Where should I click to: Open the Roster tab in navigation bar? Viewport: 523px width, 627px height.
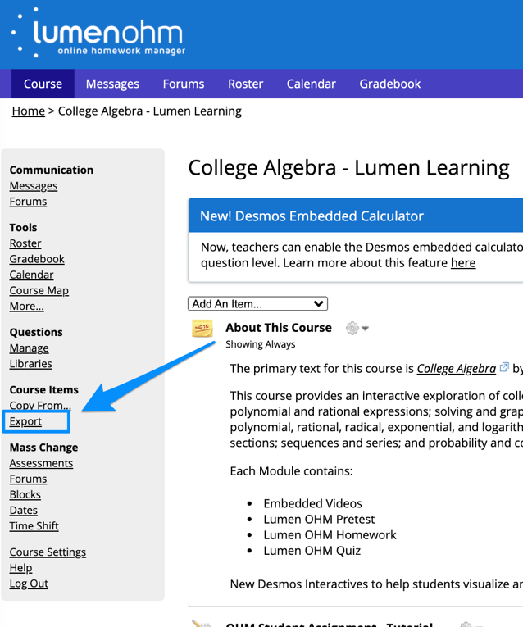click(245, 84)
